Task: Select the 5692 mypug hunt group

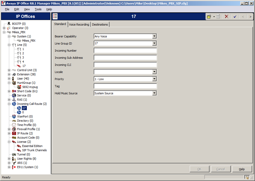Action: tap(30, 87)
